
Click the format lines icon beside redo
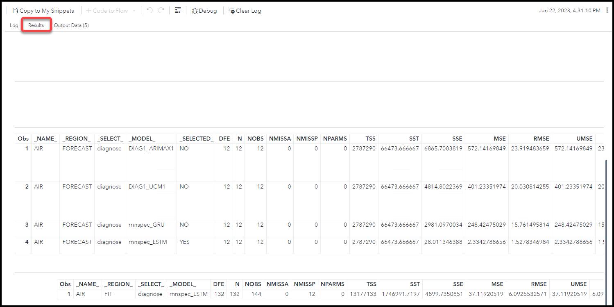(178, 11)
